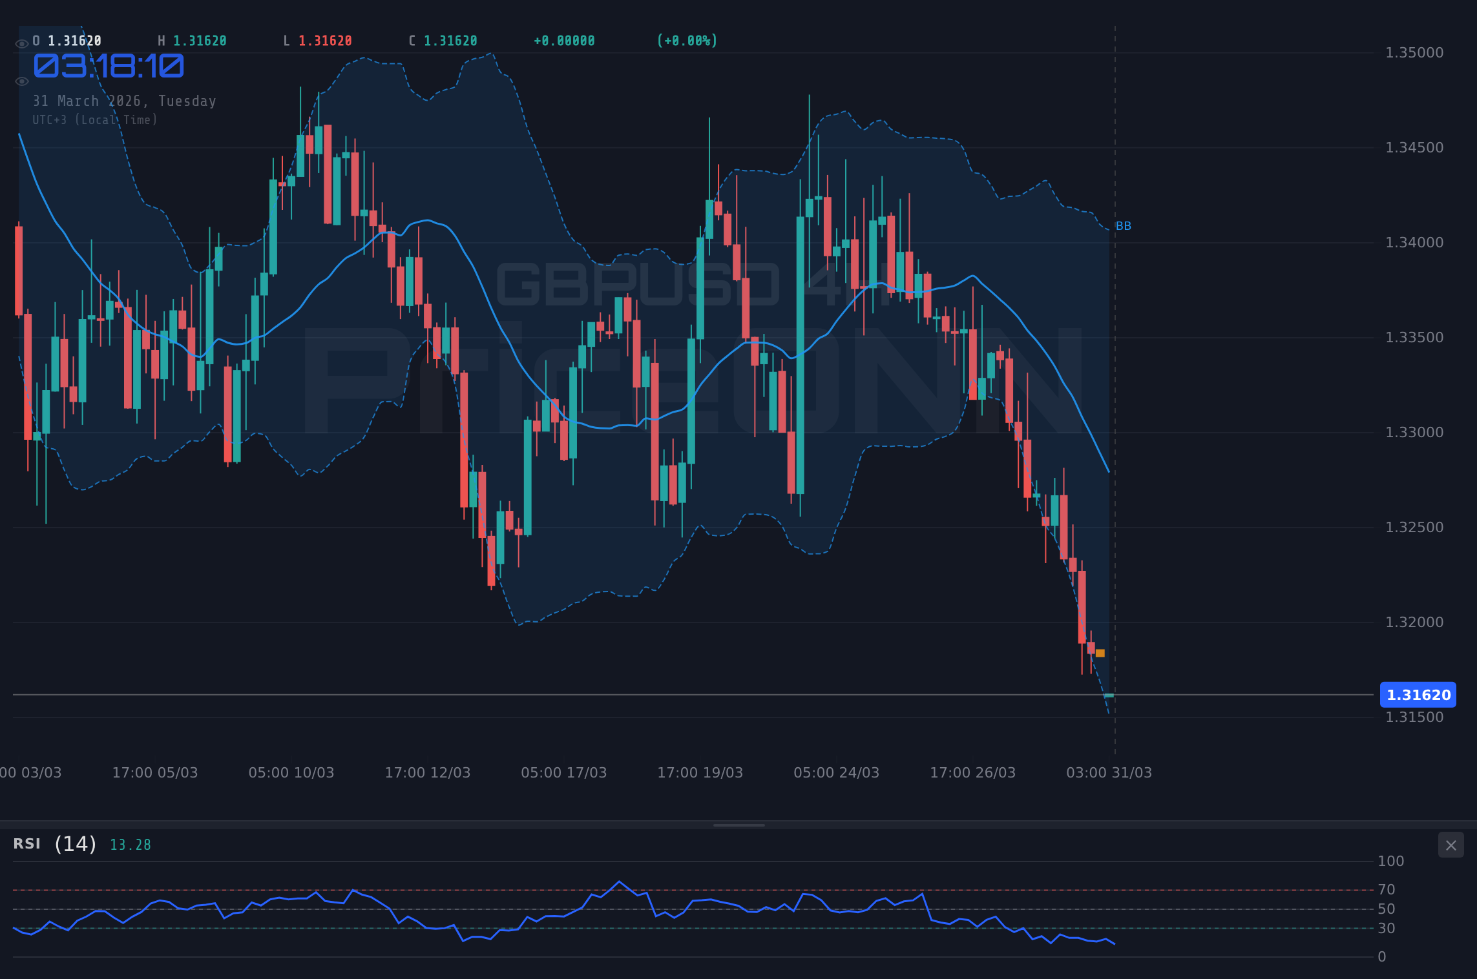1477x979 pixels.
Task: Click the RSI value 13.28
Action: click(x=129, y=845)
